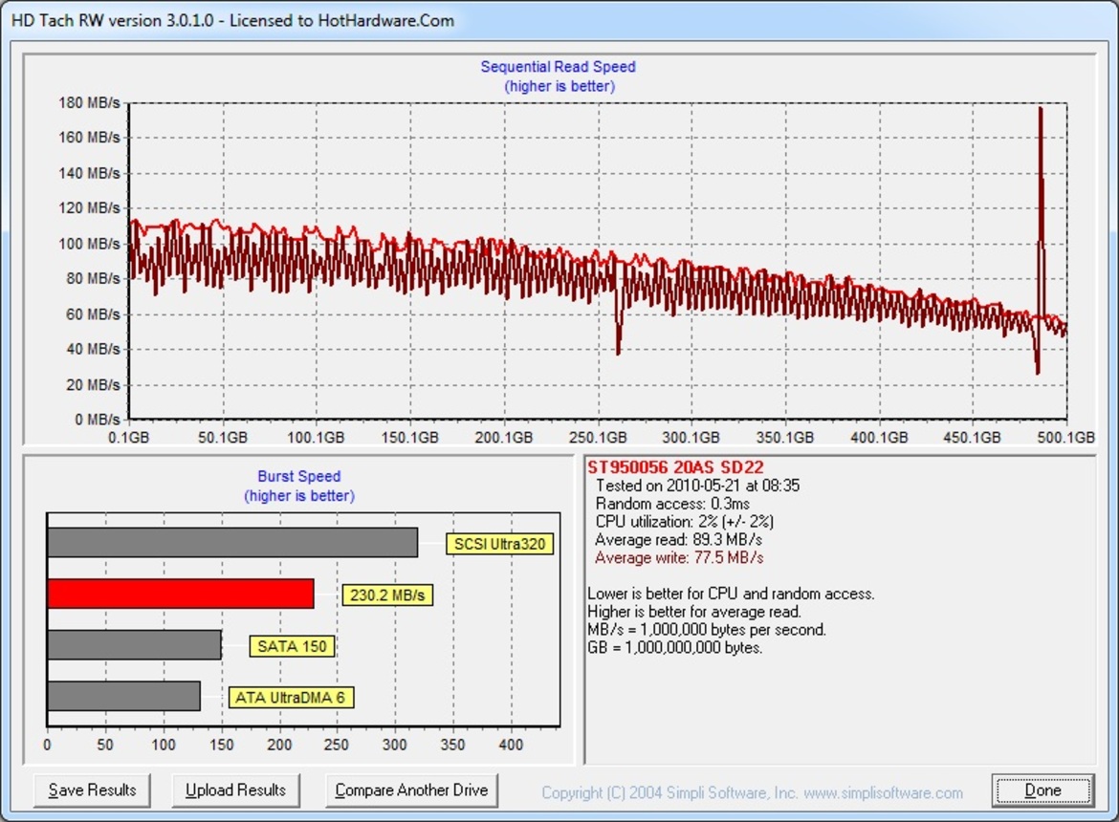1119x822 pixels.
Task: Click the 'ATA UltraDMA 6' yellow label
Action: (x=291, y=698)
